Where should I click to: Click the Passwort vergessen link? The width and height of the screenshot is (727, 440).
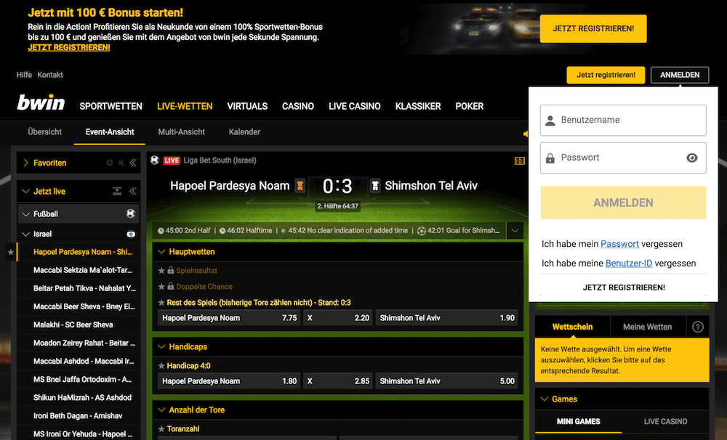619,244
